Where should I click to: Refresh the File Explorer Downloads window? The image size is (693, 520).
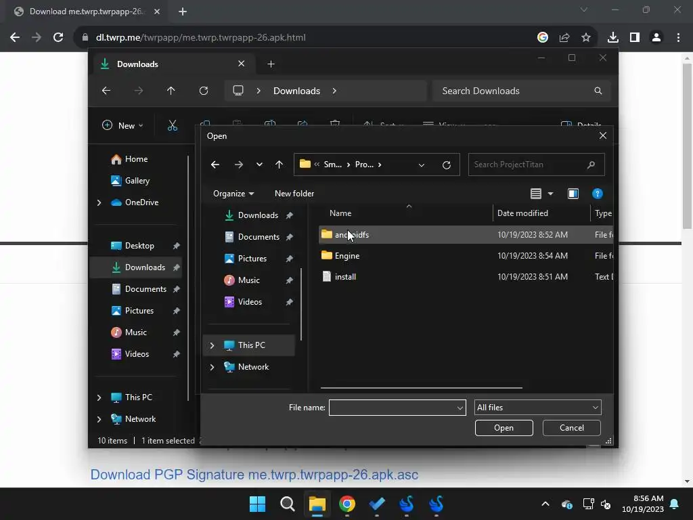click(204, 91)
